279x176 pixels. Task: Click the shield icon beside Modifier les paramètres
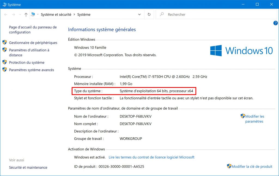(x=243, y=116)
